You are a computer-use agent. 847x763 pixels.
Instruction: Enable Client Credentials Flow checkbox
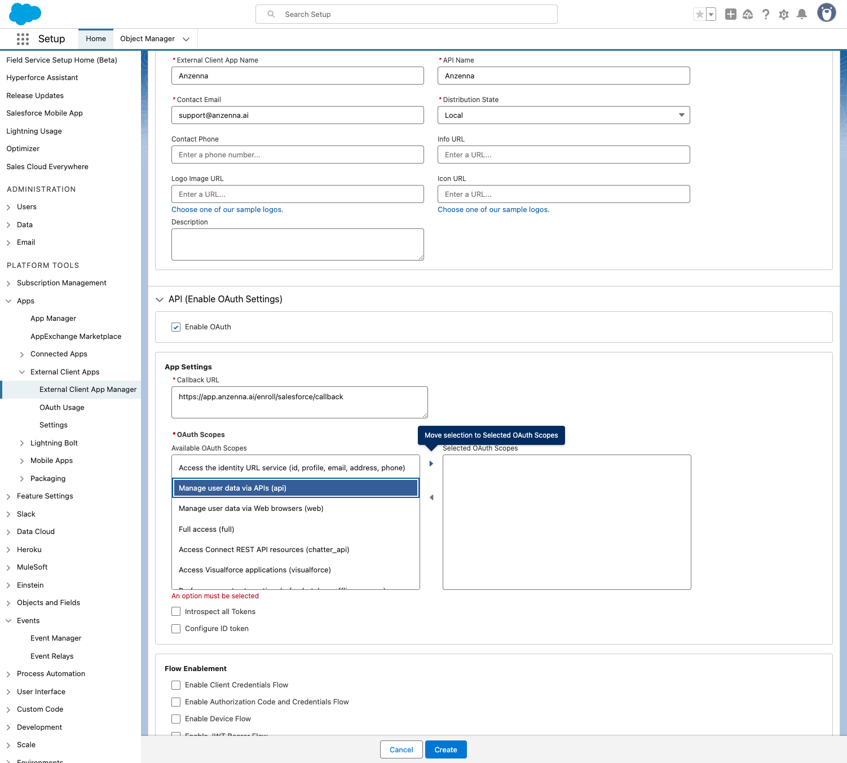[x=176, y=685]
